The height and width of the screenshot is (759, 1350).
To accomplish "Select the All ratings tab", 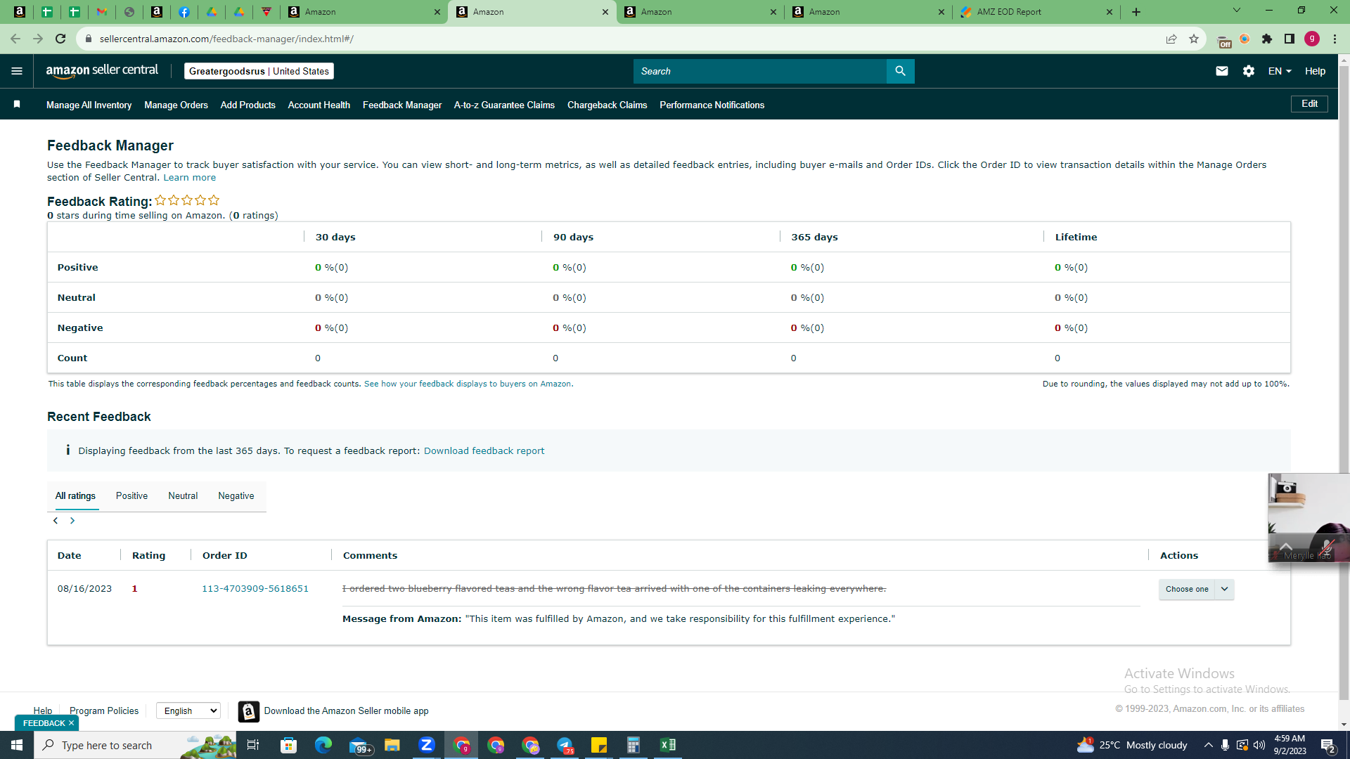I will 75,495.
